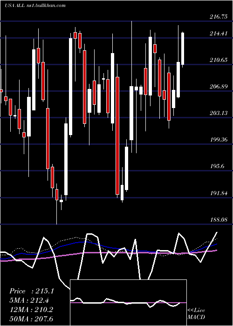The width and height of the screenshot is (233, 326).
Task: Click the 206.89 price label
Action: tap(219, 87)
